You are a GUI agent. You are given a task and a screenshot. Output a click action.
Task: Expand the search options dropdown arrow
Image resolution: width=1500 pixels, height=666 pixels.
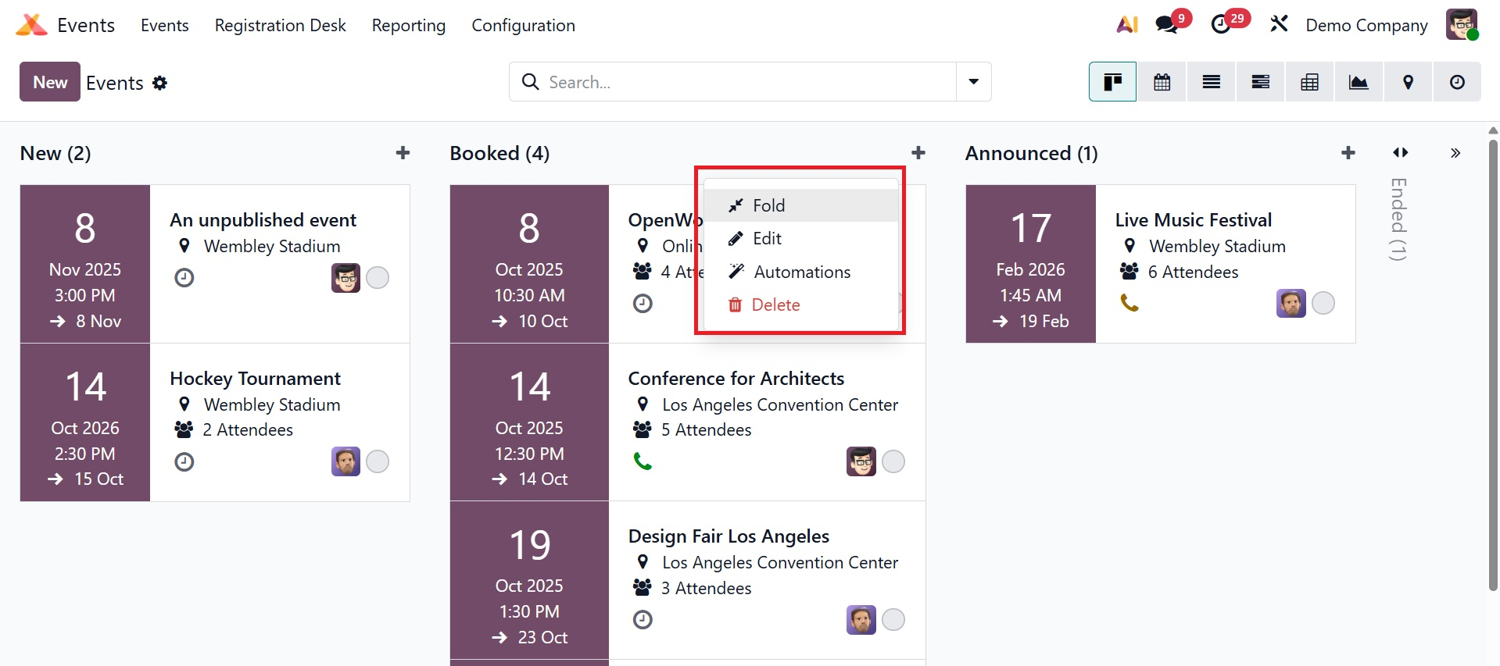[x=973, y=82]
